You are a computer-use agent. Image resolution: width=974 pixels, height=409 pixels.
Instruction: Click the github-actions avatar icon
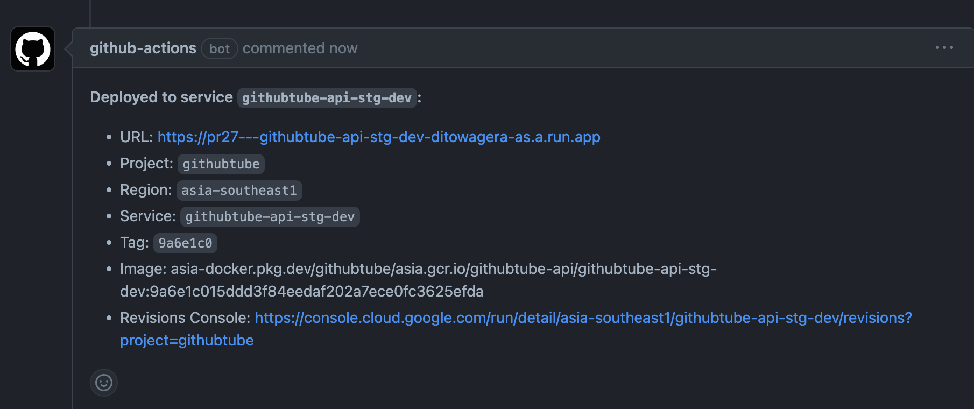(33, 49)
